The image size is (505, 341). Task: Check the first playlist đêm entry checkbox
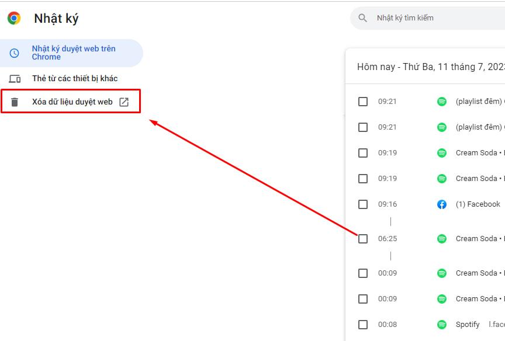click(363, 101)
